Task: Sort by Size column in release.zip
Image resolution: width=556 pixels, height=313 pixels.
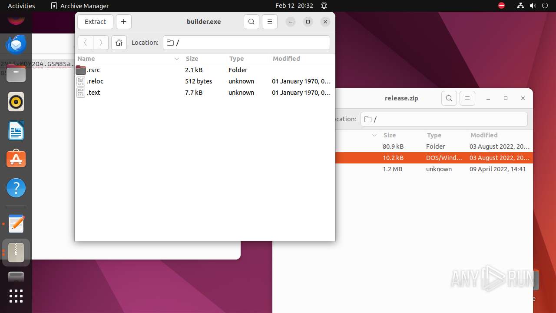Action: 390,135
